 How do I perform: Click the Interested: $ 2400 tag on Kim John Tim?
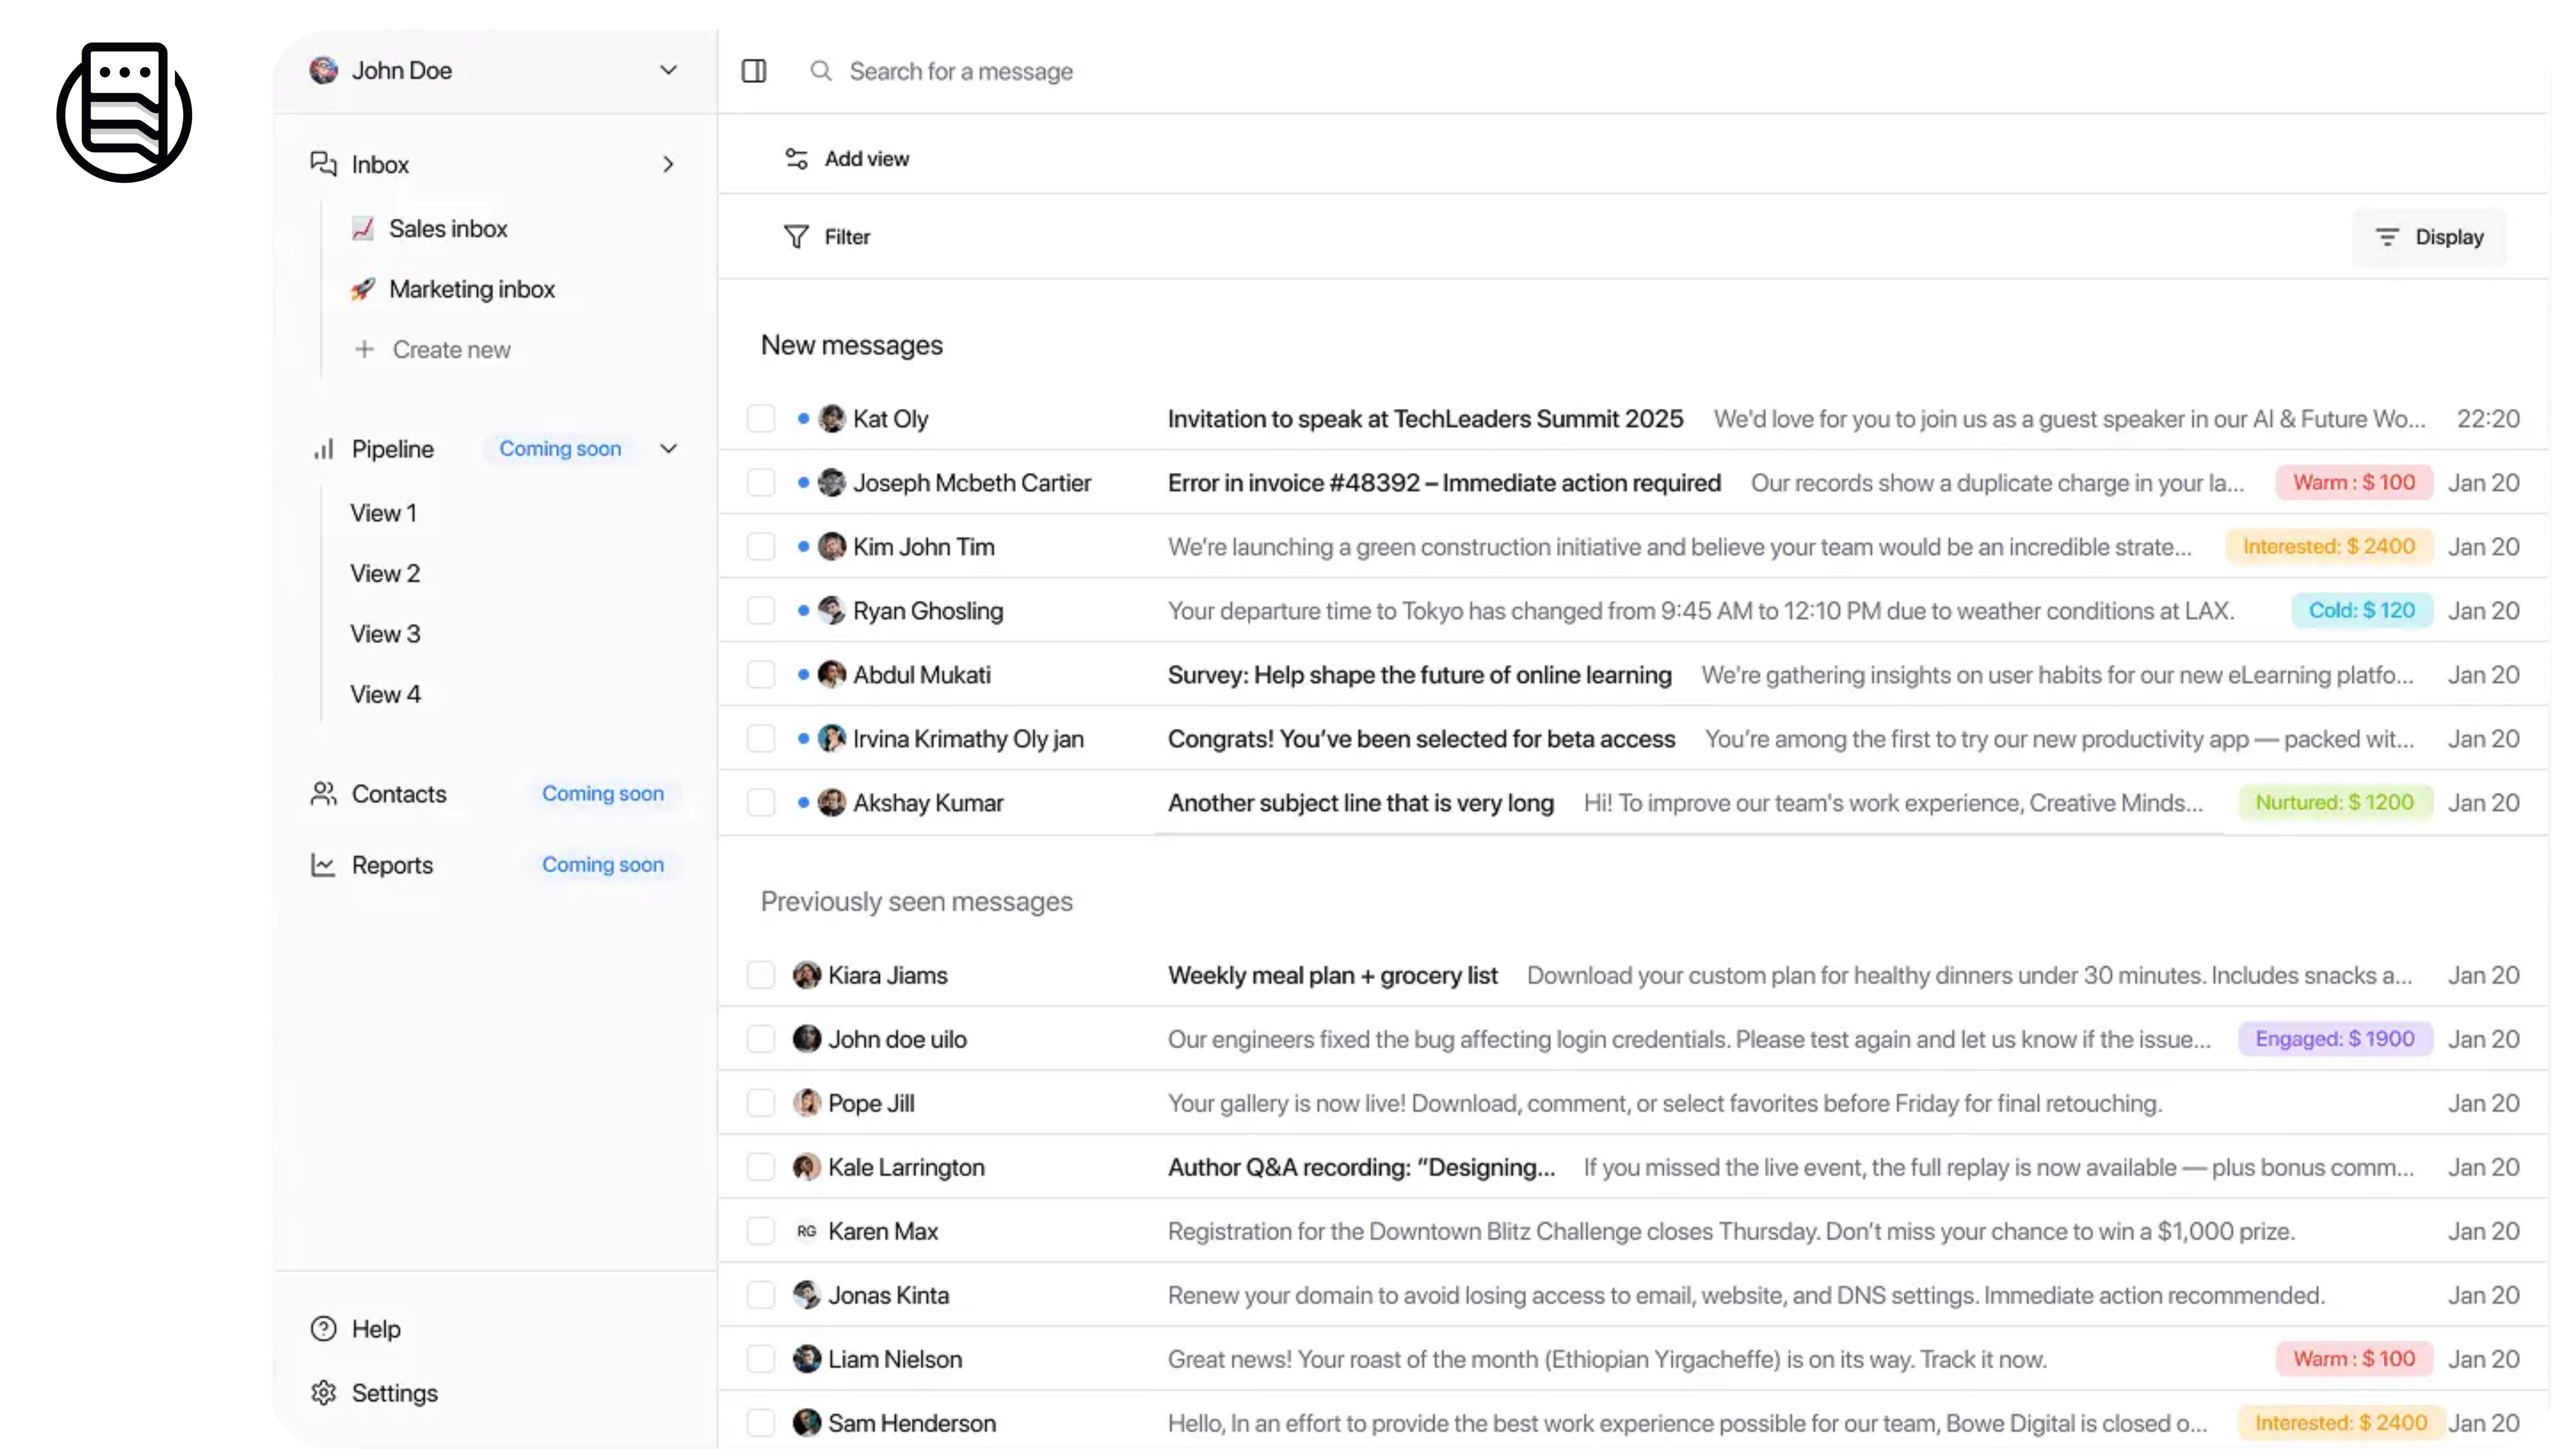coord(2329,547)
